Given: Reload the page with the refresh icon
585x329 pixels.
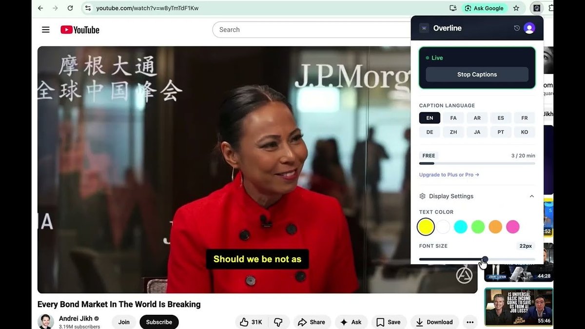Looking at the screenshot, I should (70, 8).
